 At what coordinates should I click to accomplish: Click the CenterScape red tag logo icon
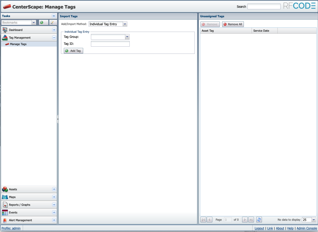coord(7,6)
